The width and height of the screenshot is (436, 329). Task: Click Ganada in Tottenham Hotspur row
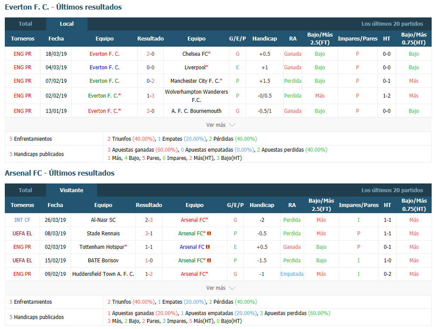point(292,247)
